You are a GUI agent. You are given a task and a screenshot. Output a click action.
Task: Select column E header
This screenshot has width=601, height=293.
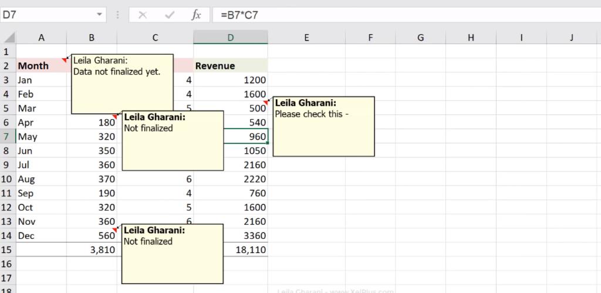pos(306,38)
